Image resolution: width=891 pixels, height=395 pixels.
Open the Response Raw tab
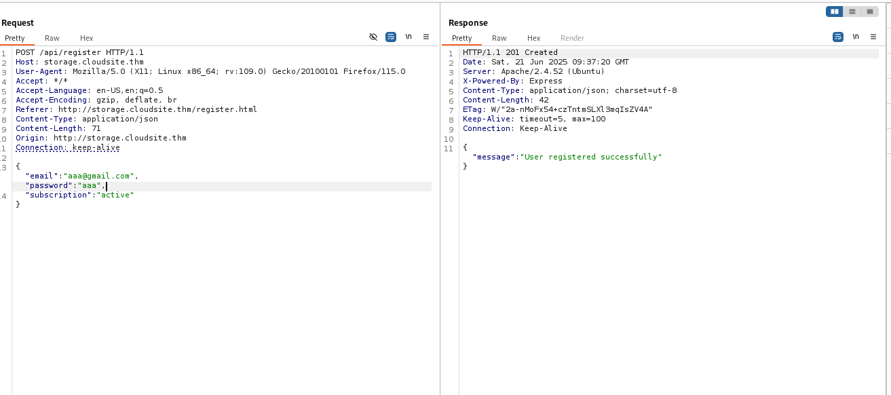pyautogui.click(x=499, y=39)
